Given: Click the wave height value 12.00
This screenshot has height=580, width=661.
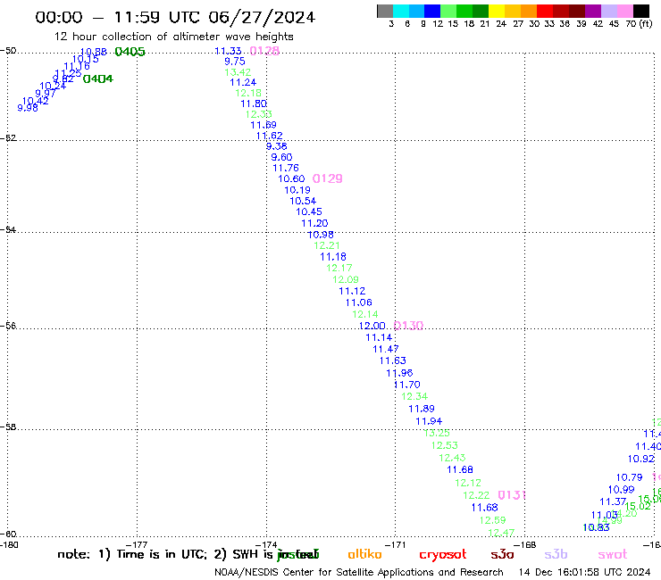Looking at the screenshot, I should [372, 326].
